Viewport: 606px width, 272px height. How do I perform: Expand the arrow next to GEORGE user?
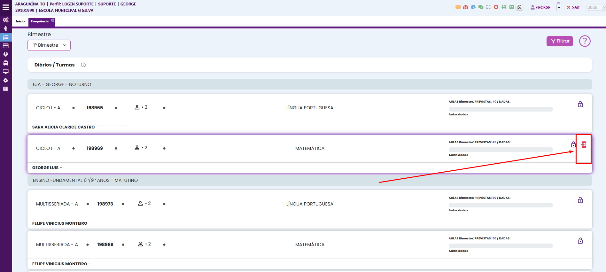pyautogui.click(x=559, y=8)
